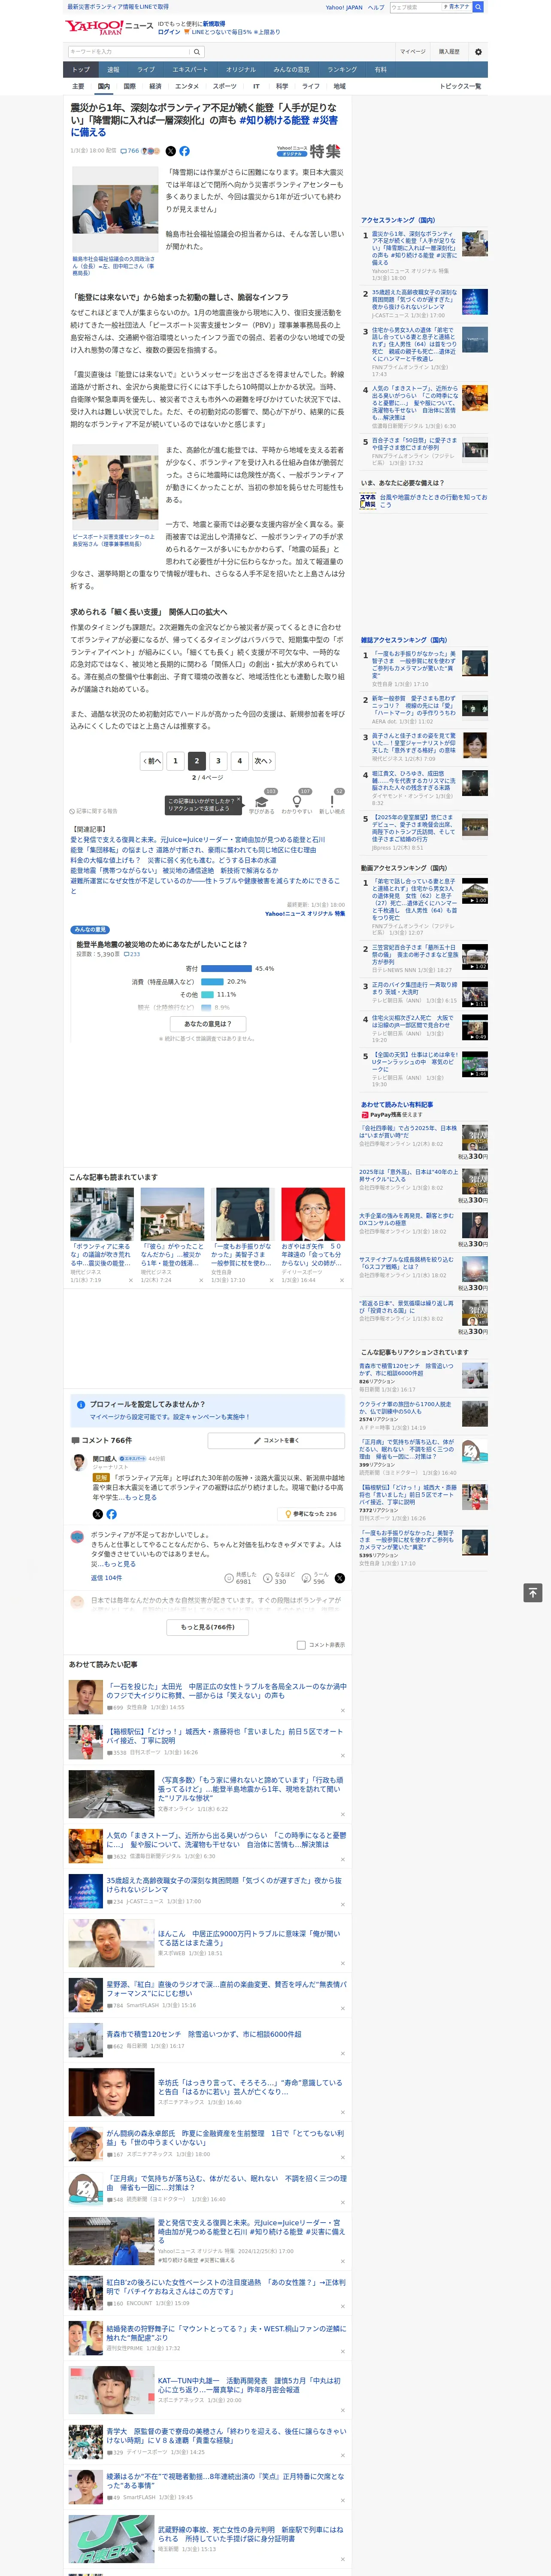This screenshot has width=551, height=2576.
Task: Open settings via the gear icon
Action: pyautogui.click(x=478, y=52)
